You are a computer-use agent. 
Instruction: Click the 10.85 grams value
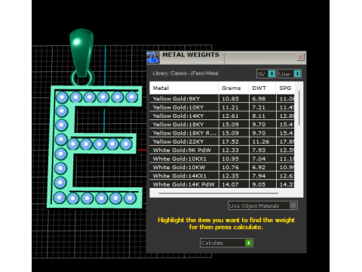[x=230, y=99]
